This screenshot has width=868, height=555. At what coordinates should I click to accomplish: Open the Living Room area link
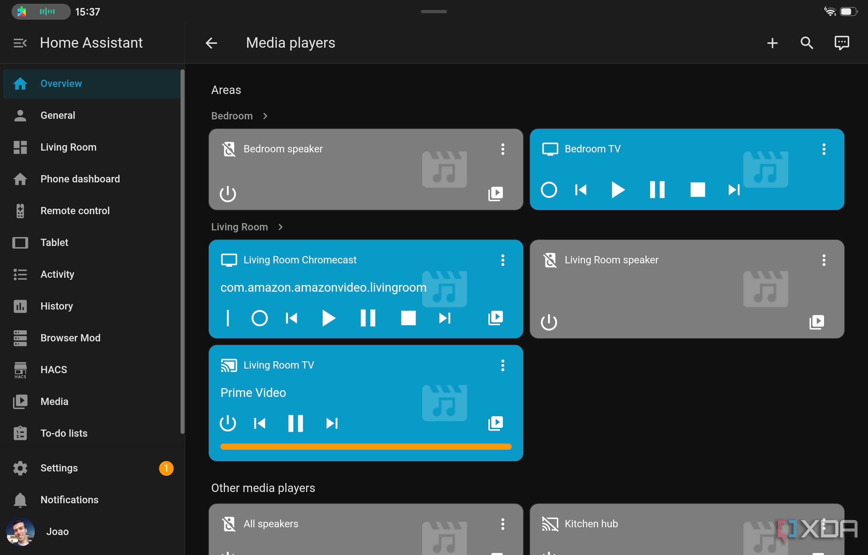(247, 227)
